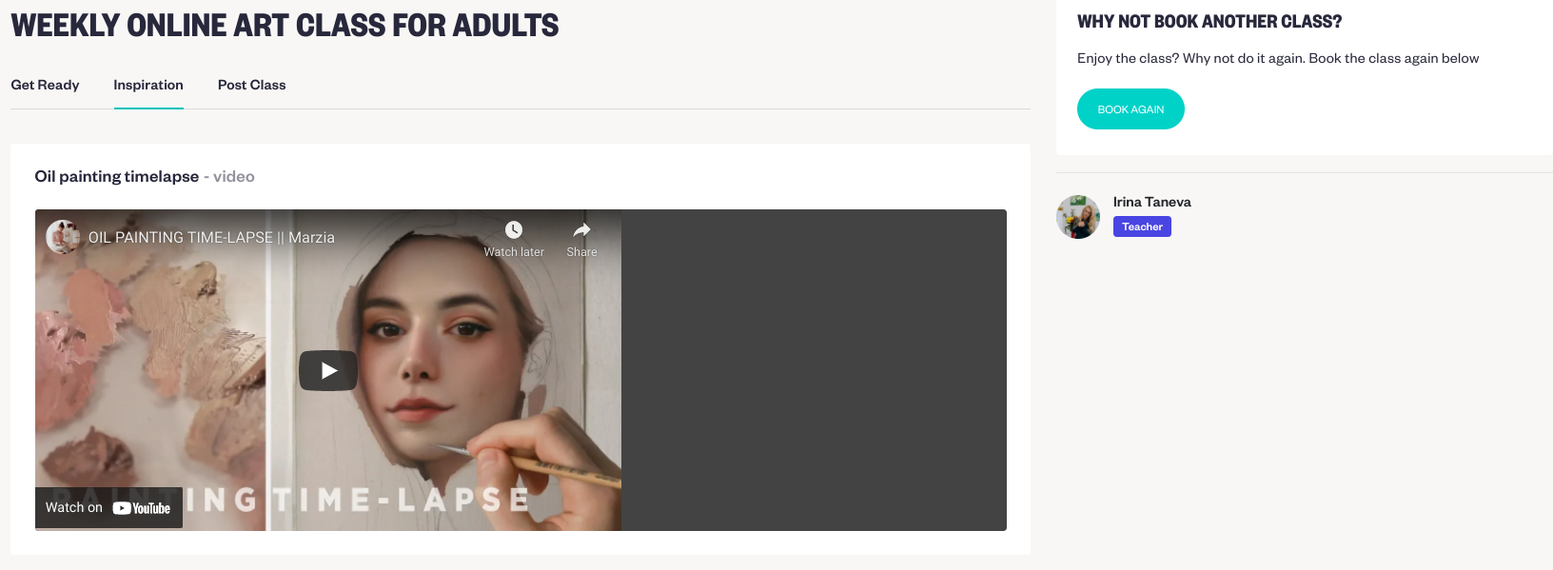
Task: Open the OIL PAINTING TIME-LAPSE video title link
Action: coord(211,237)
